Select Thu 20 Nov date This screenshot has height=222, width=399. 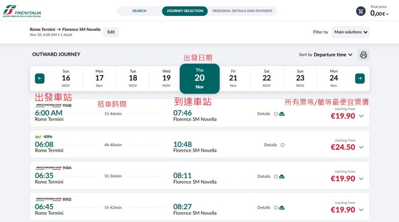point(199,78)
